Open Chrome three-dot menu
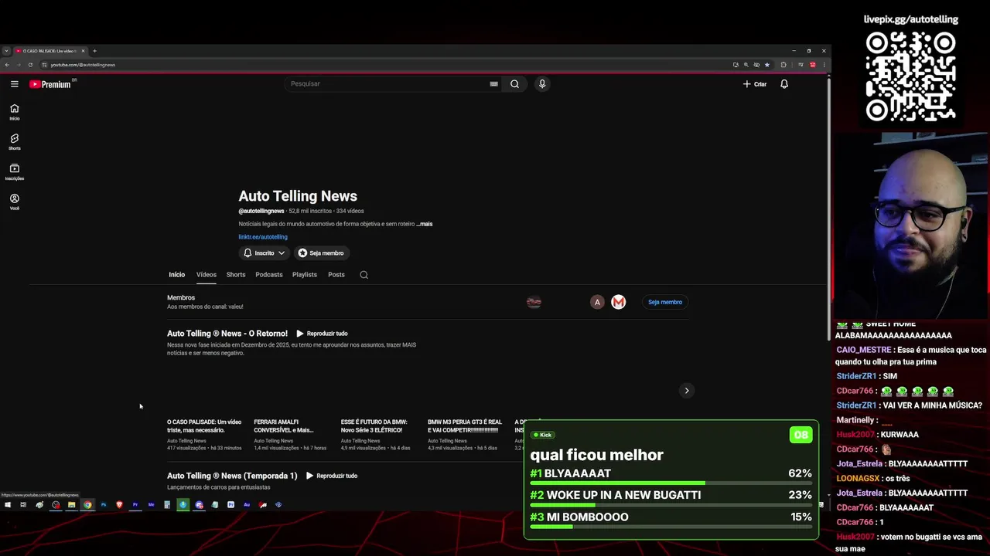 coord(824,65)
